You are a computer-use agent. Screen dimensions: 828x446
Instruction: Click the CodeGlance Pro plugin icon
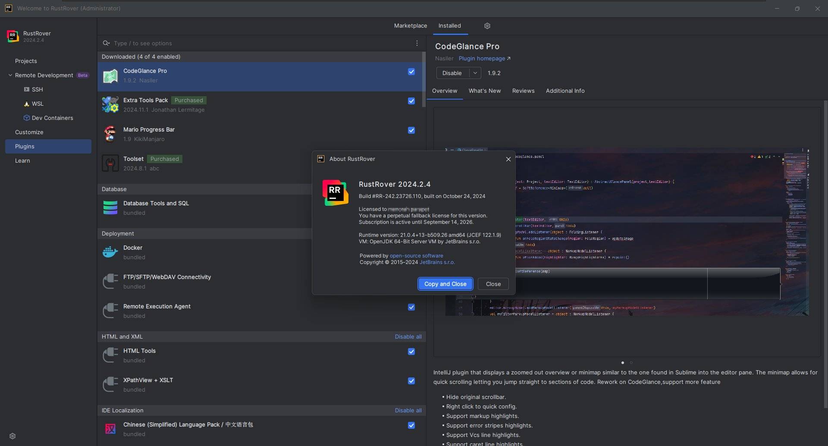point(110,76)
